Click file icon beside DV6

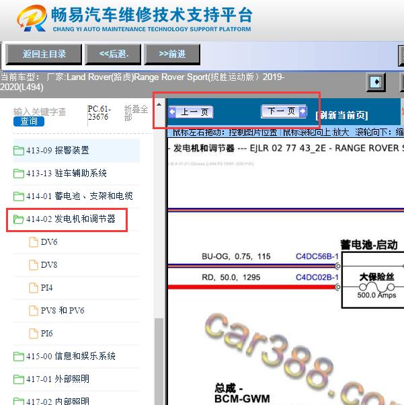point(34,242)
